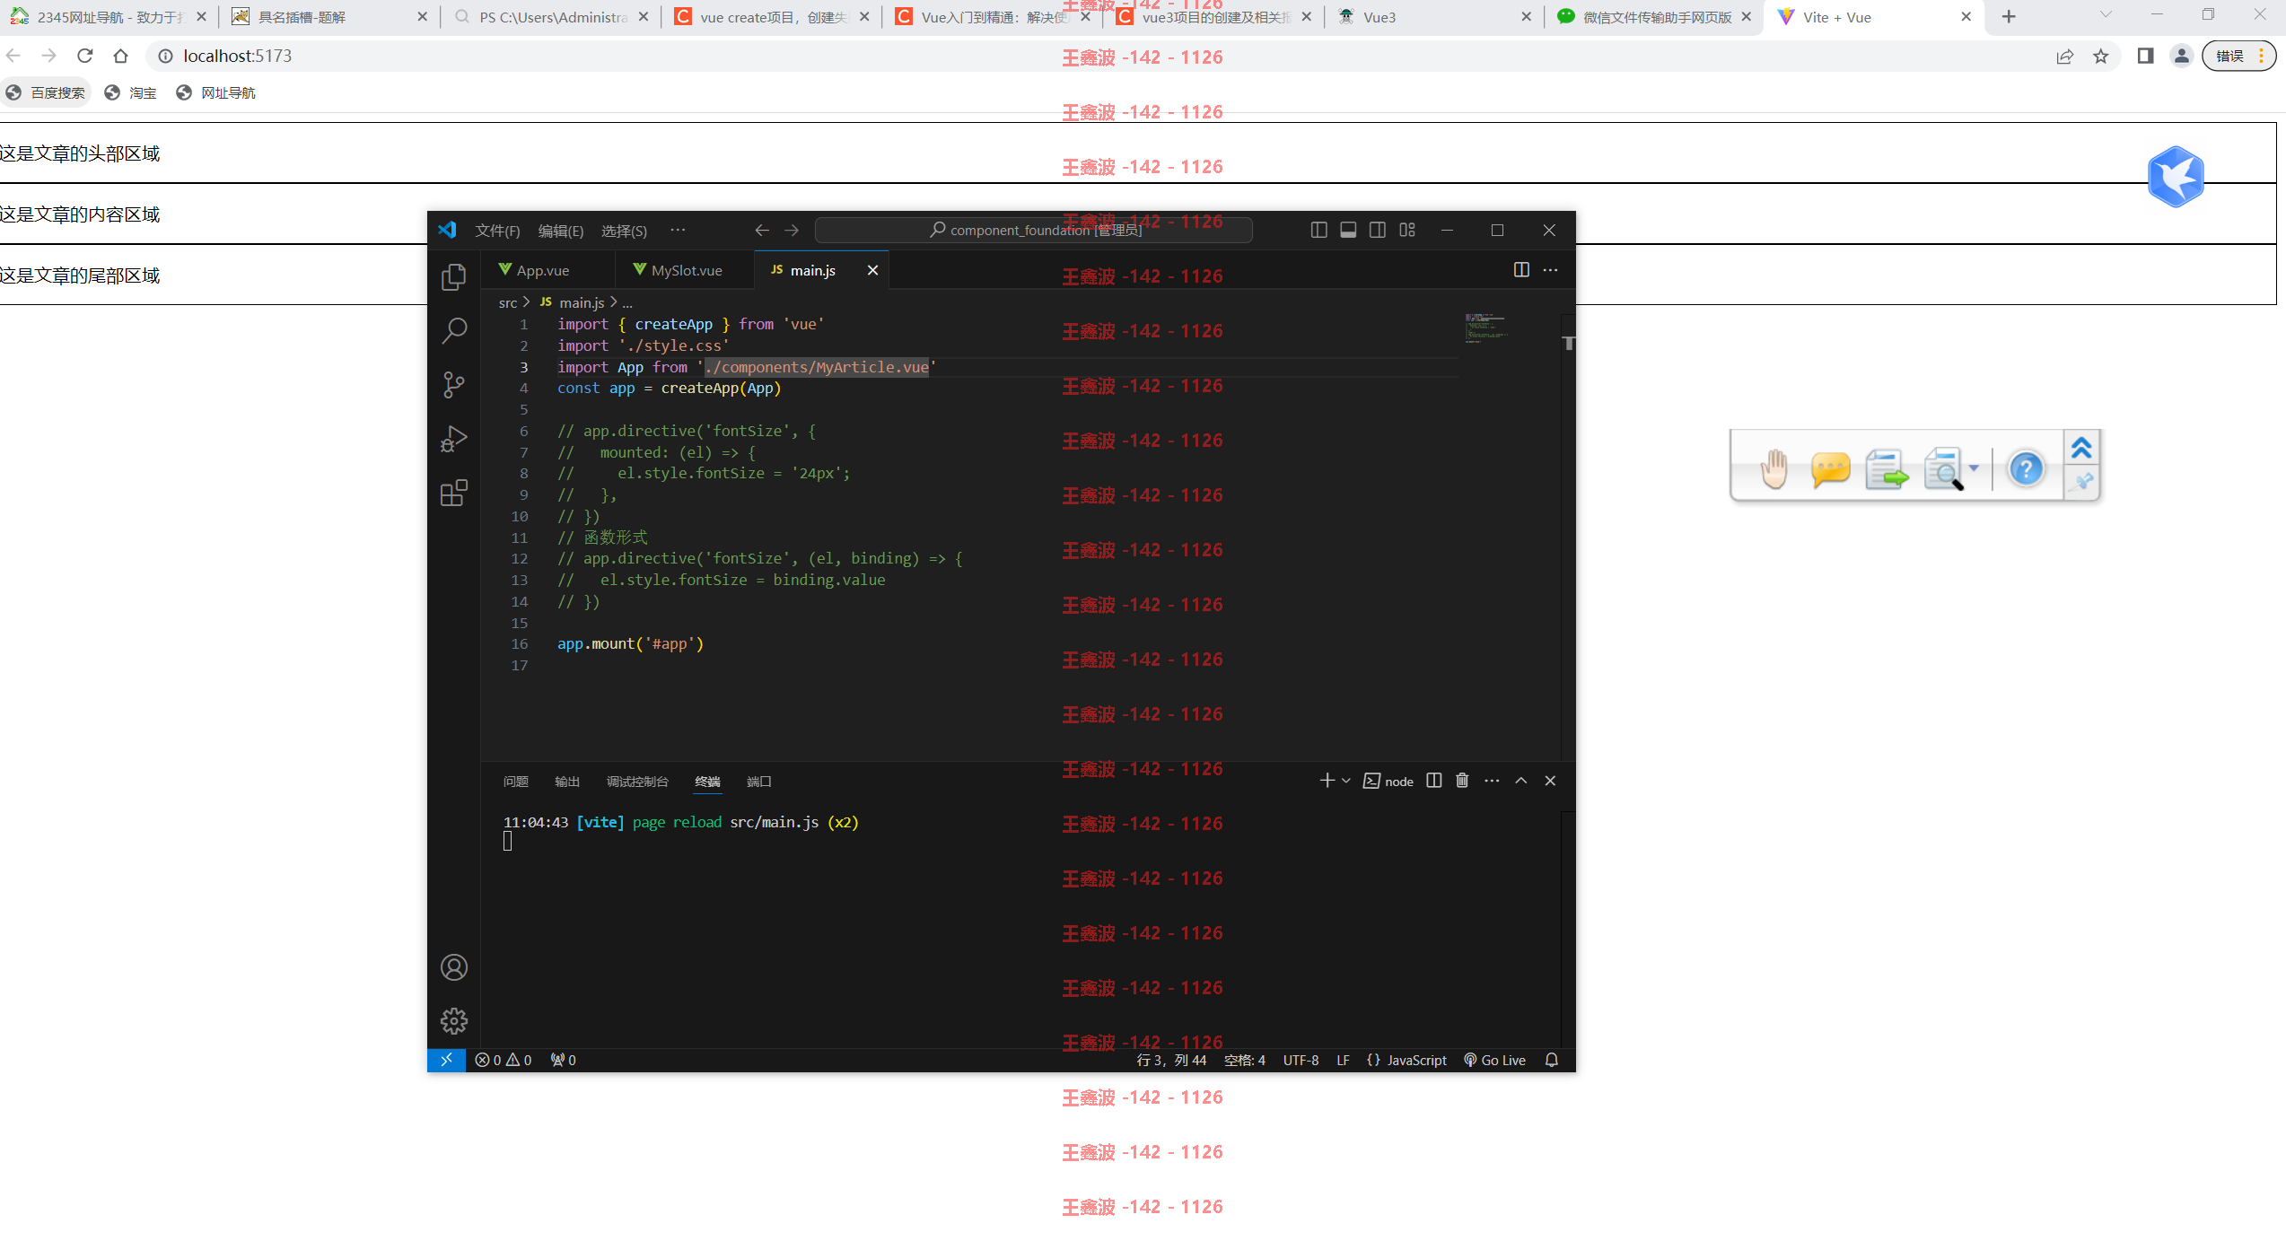Image resolution: width=2286 pixels, height=1241 pixels.
Task: Split the terminal
Action: coord(1434,781)
